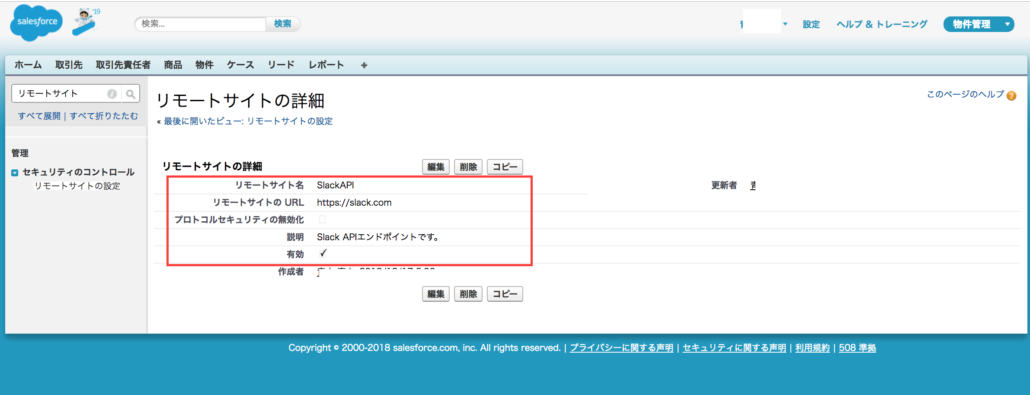Open the plus all-tabs icon
Viewport: 1030px width, 395px height.
tap(364, 65)
